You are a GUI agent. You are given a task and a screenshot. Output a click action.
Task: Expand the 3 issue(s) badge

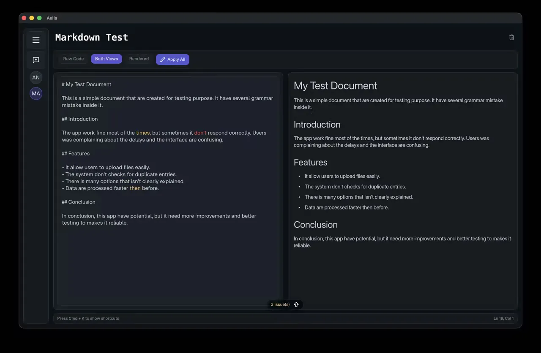coord(280,304)
